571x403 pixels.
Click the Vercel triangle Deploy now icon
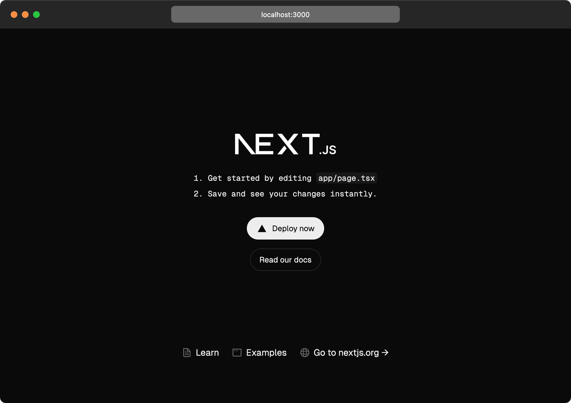(261, 228)
